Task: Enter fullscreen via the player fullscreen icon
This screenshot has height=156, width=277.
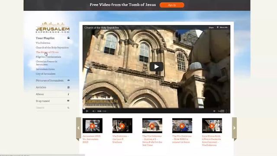Action: pos(228,111)
